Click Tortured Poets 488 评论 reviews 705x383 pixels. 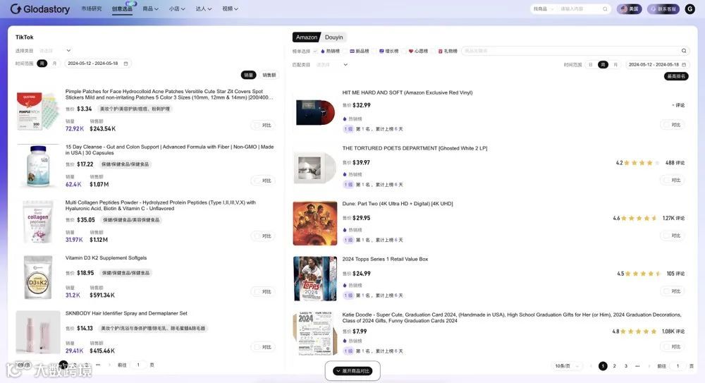coord(675,163)
